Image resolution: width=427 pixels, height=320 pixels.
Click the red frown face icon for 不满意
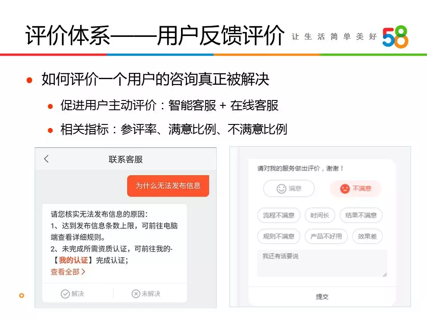point(345,188)
